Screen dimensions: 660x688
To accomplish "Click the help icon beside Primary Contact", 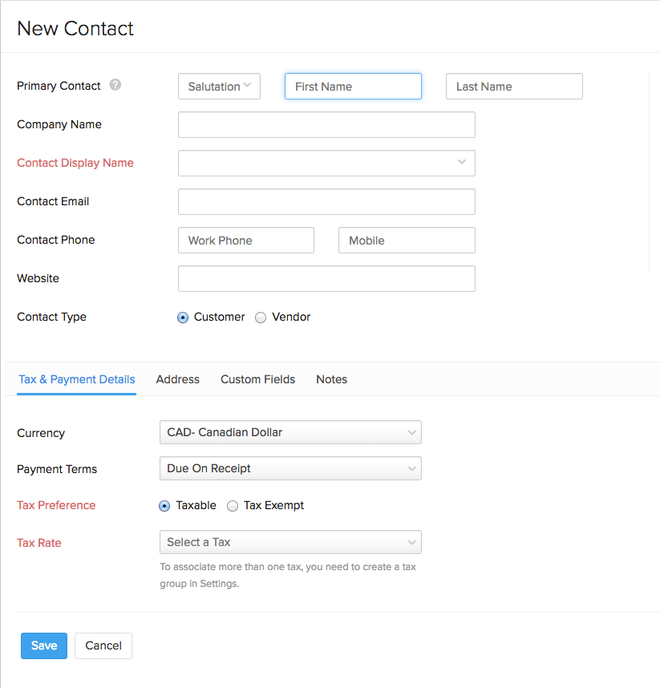I will (115, 85).
